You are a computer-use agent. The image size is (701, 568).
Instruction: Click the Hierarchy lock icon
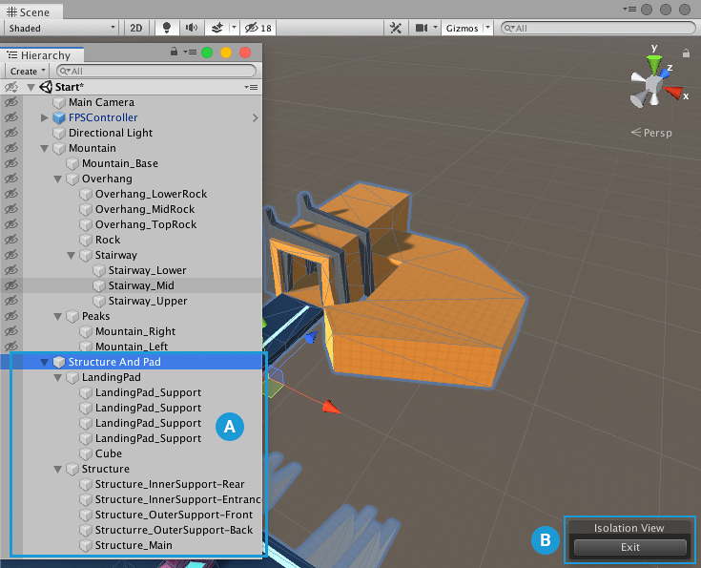(174, 52)
